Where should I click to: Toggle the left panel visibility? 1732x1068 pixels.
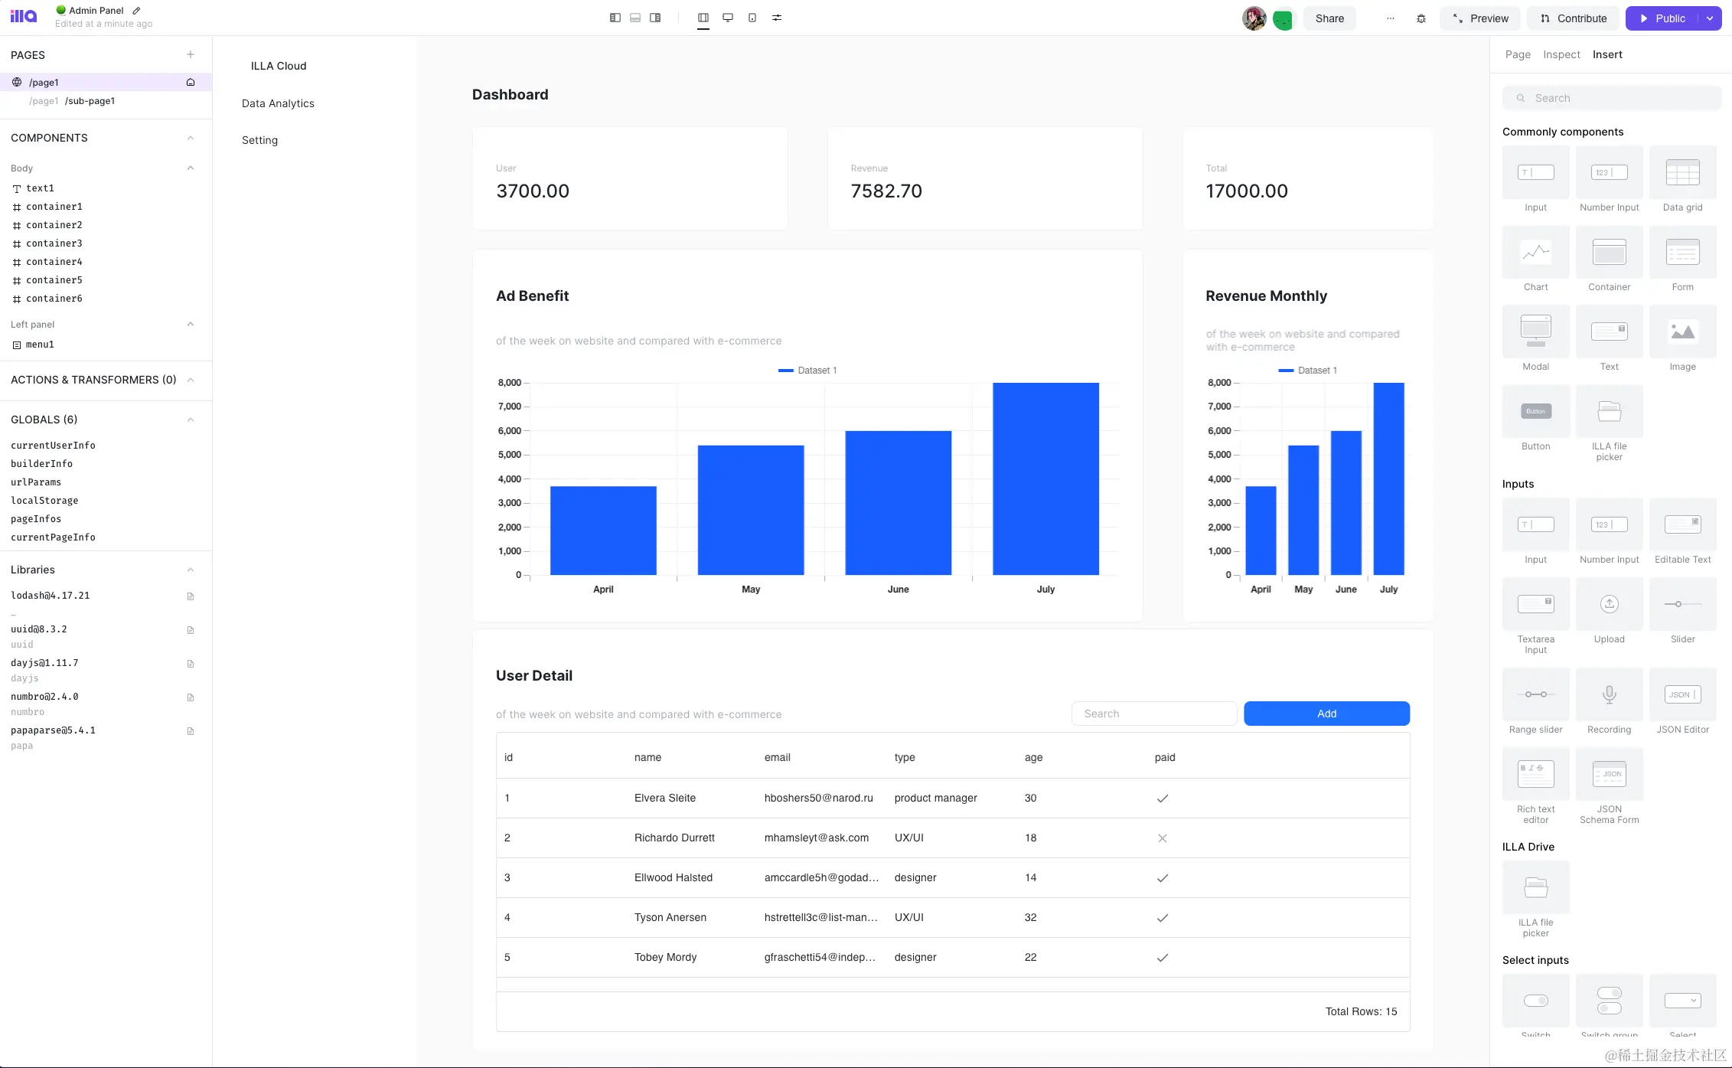pos(615,18)
